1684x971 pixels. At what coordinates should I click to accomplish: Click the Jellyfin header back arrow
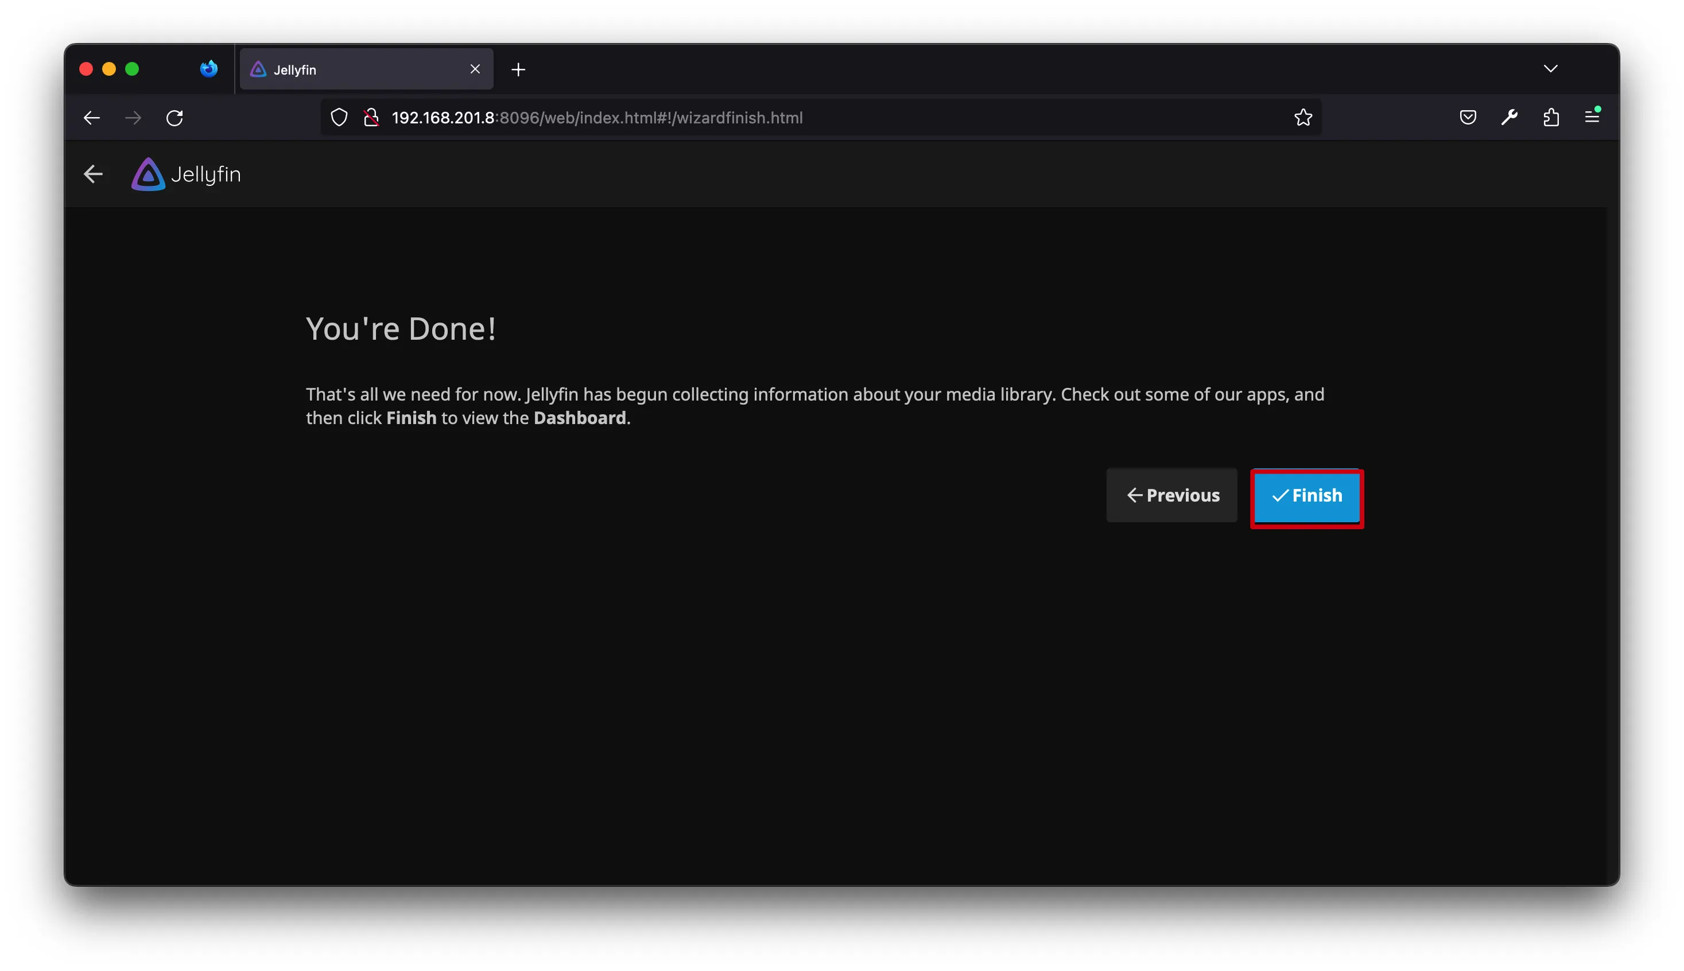click(94, 174)
